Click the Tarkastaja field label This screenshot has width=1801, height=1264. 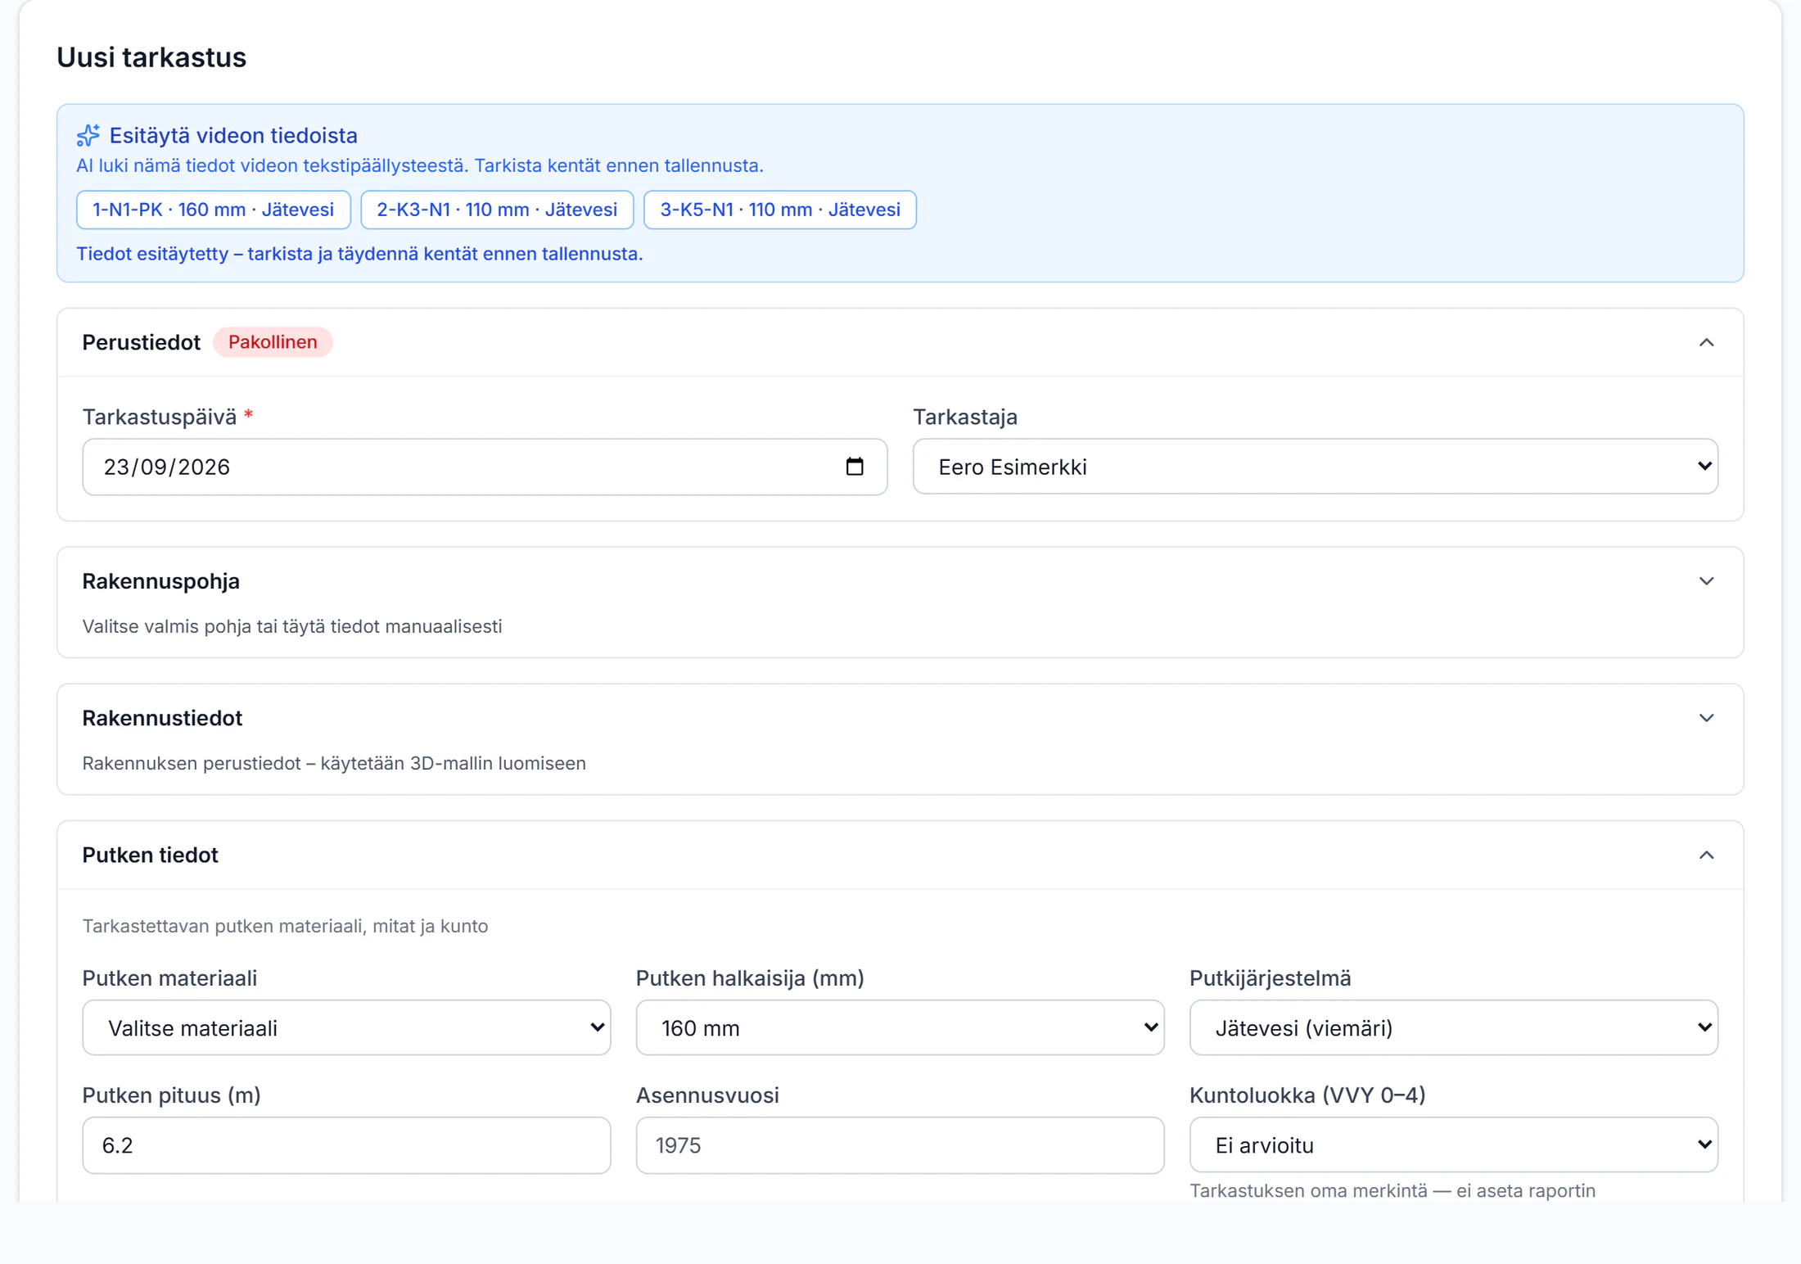tap(965, 417)
